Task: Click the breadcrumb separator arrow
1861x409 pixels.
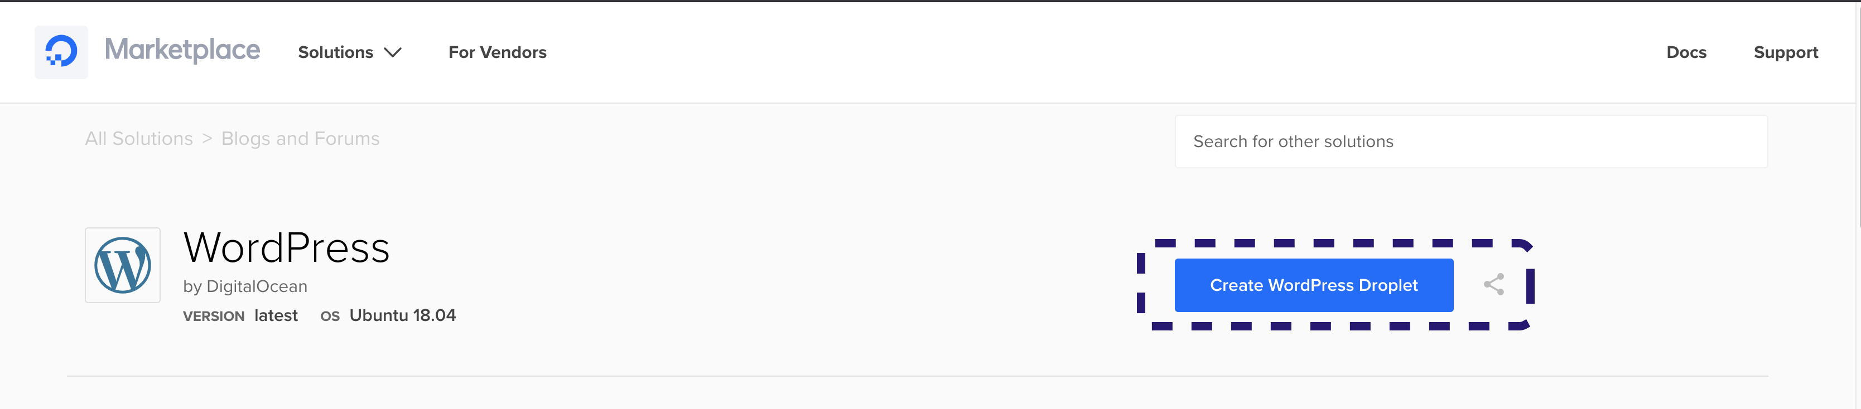Action: click(x=208, y=139)
